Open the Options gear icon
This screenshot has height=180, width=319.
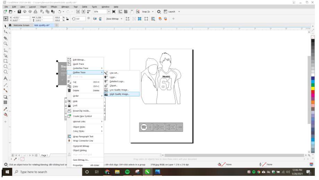159,11
